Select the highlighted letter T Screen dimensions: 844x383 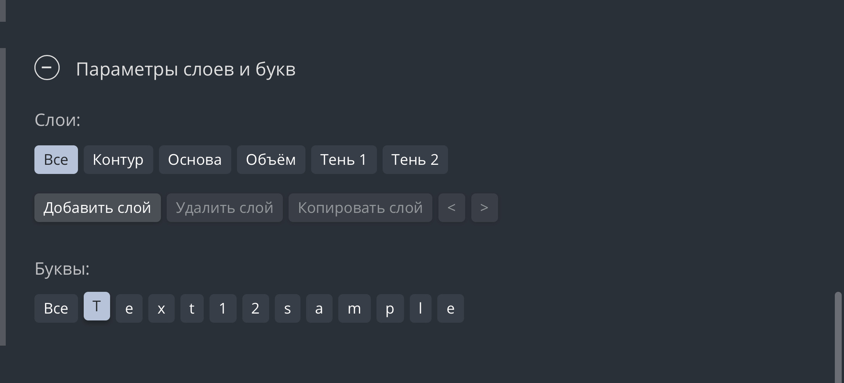tap(97, 306)
